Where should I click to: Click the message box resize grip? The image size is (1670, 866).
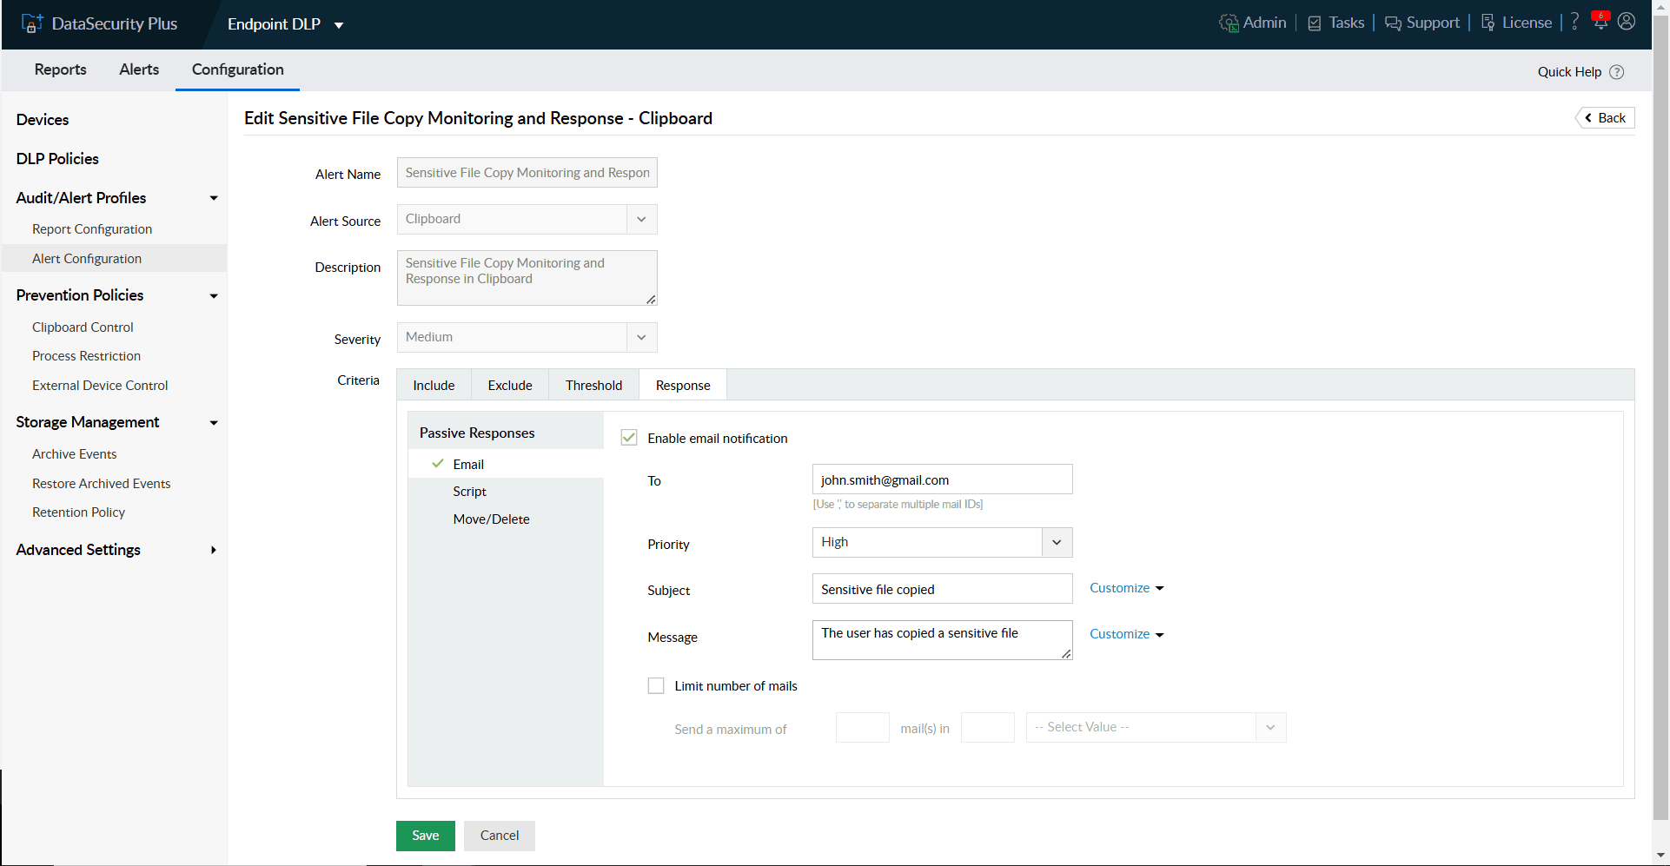click(1066, 653)
